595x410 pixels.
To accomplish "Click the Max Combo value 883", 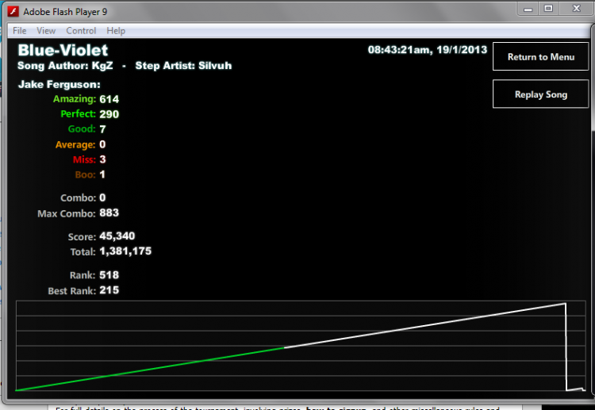I will click(x=109, y=213).
